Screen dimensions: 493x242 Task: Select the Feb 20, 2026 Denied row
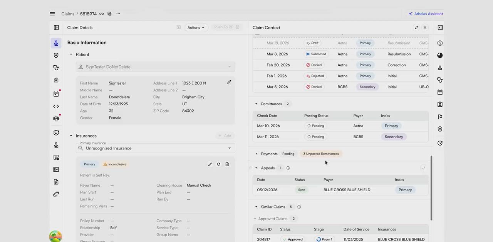340,65
